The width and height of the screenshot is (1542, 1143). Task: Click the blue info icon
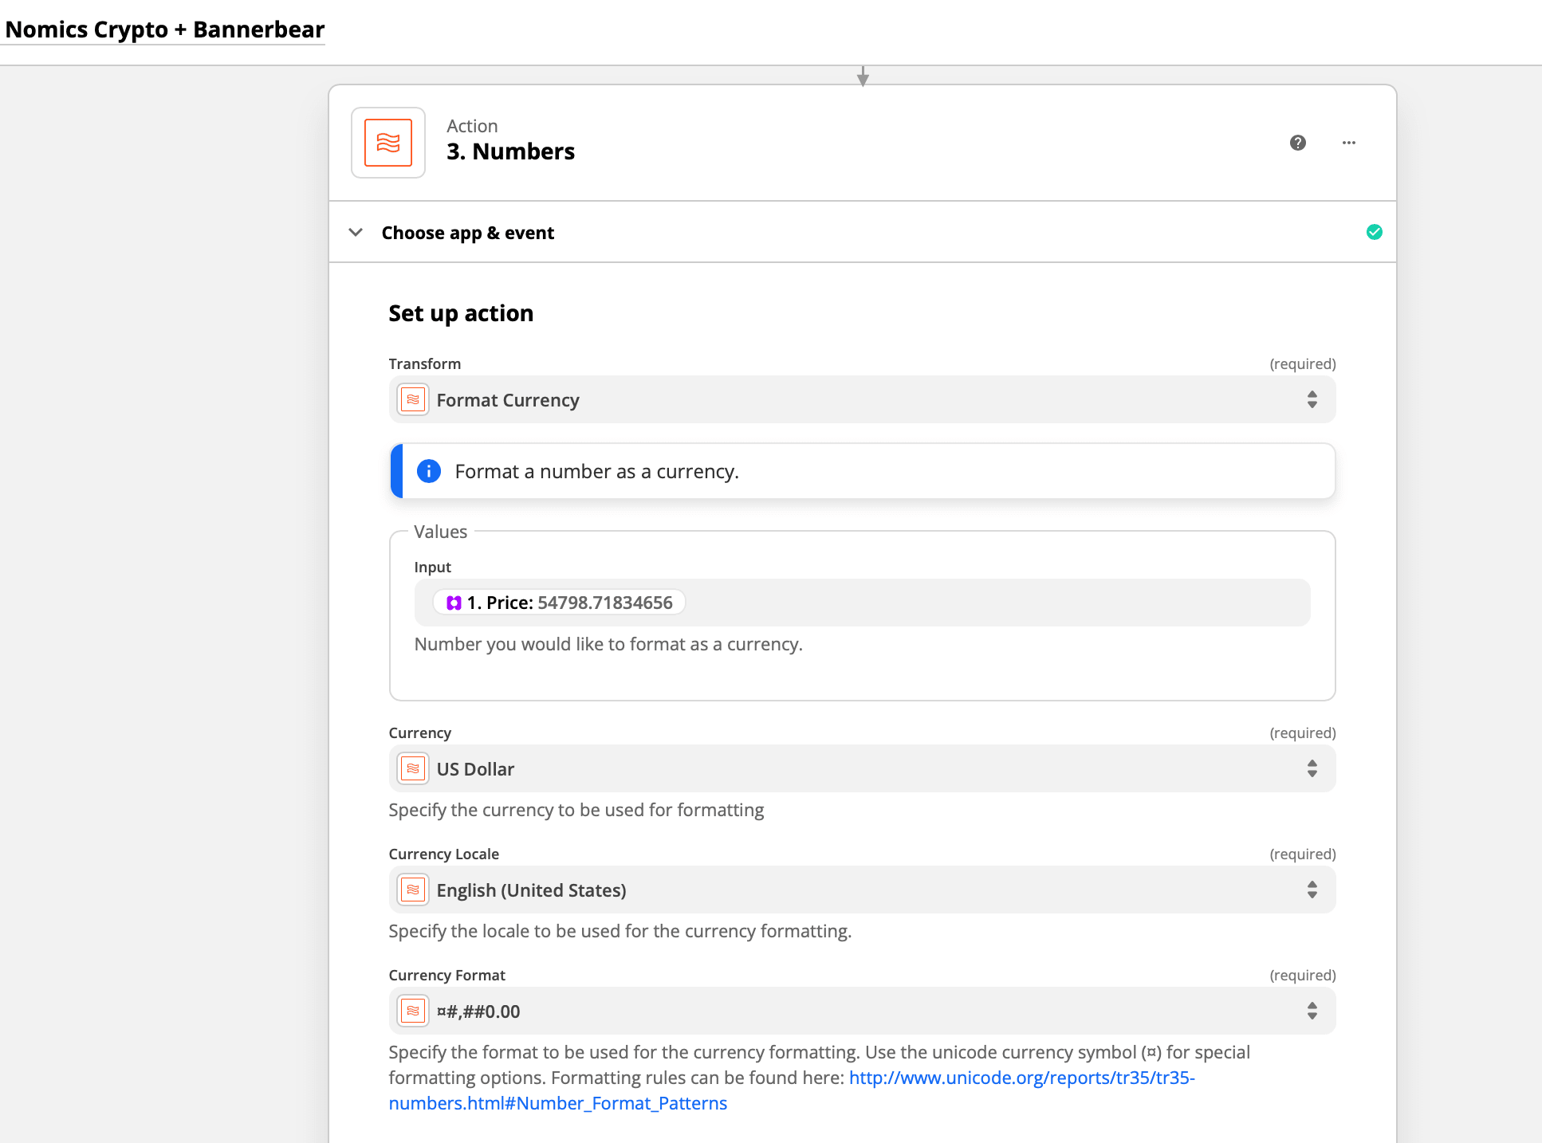tap(429, 471)
